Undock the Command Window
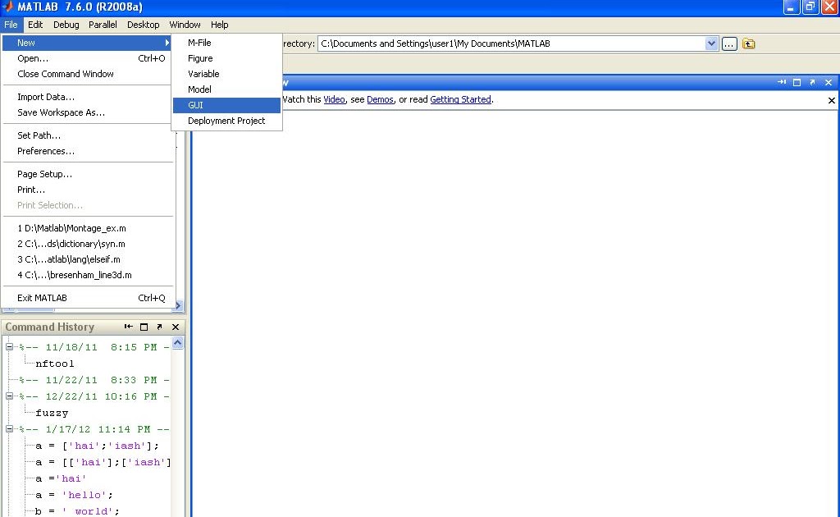 coord(811,82)
